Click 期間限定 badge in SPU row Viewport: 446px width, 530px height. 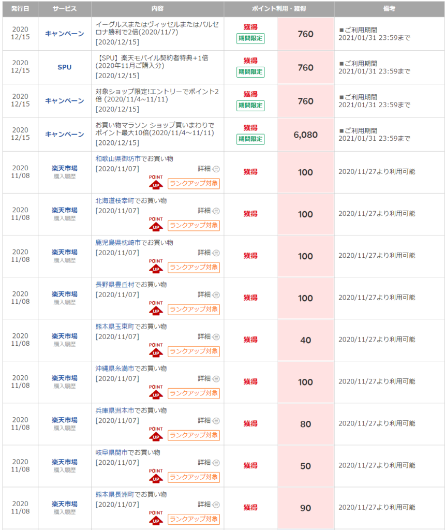(x=250, y=72)
